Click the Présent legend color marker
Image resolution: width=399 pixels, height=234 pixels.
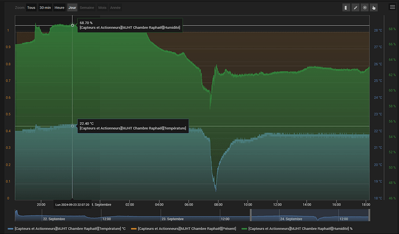pos(133,229)
